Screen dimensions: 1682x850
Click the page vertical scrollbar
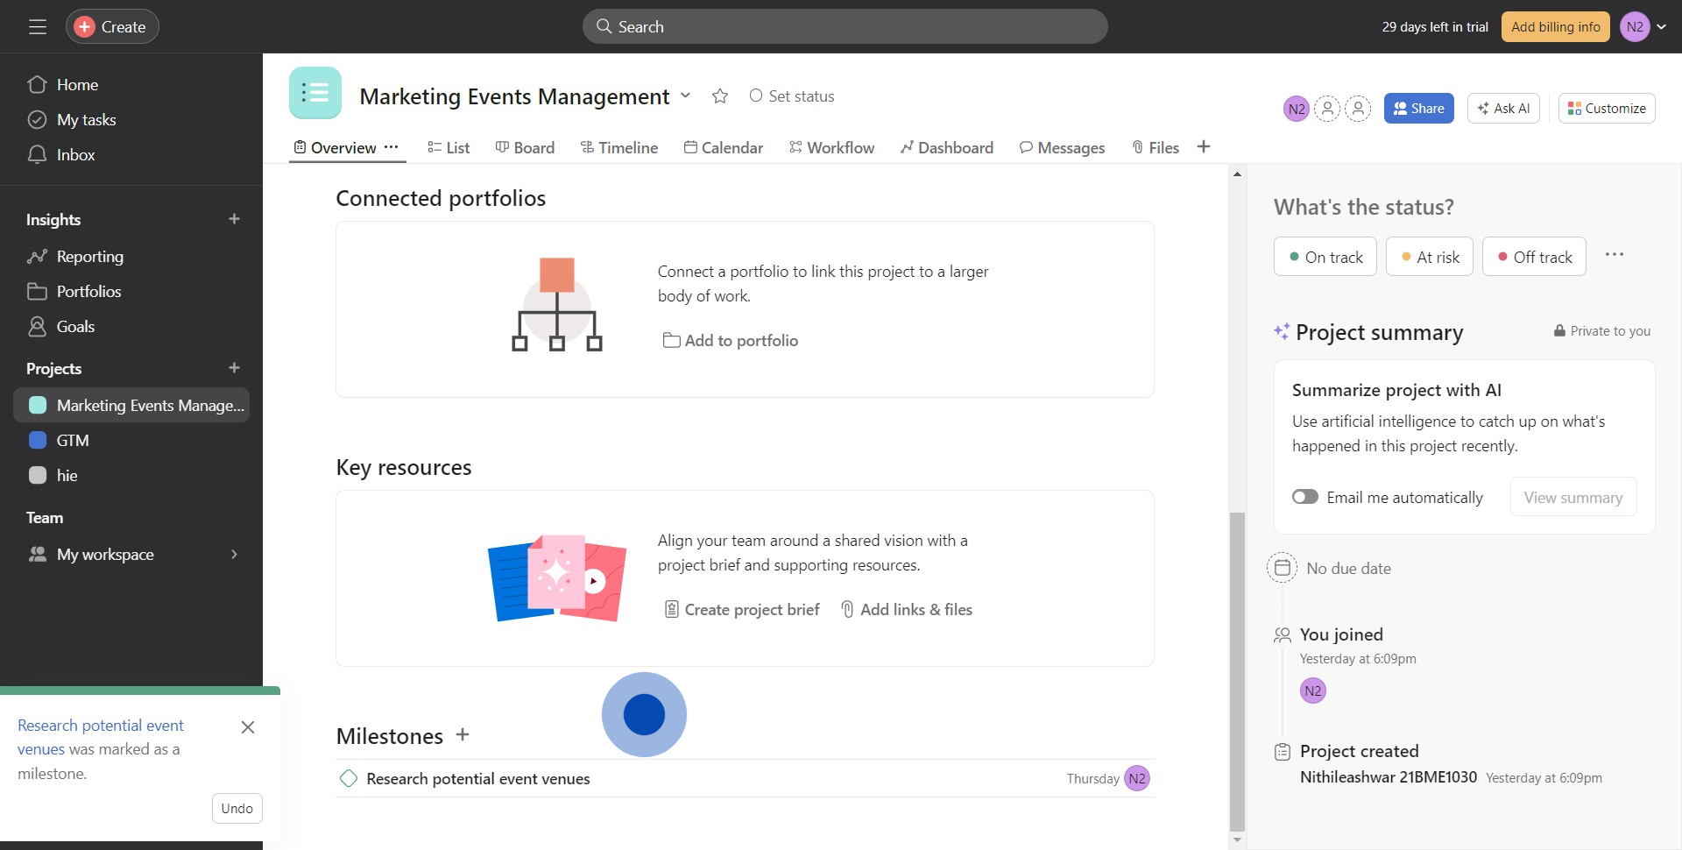coord(1237,671)
